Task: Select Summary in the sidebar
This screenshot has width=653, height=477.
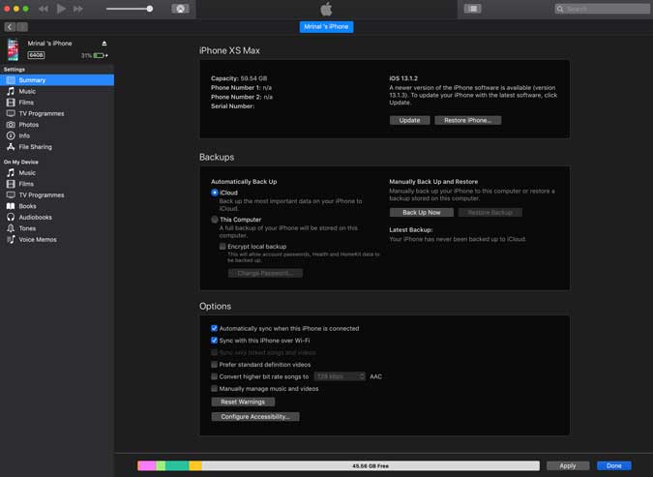Action: coord(32,80)
